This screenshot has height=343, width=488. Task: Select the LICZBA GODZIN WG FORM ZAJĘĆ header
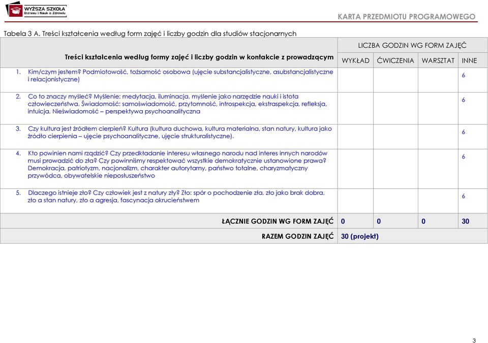(x=412, y=45)
